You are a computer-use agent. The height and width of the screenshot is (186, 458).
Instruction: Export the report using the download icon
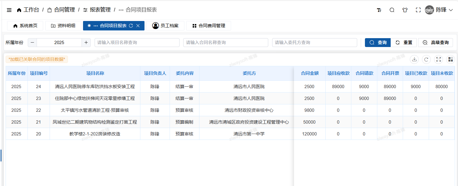click(x=414, y=59)
